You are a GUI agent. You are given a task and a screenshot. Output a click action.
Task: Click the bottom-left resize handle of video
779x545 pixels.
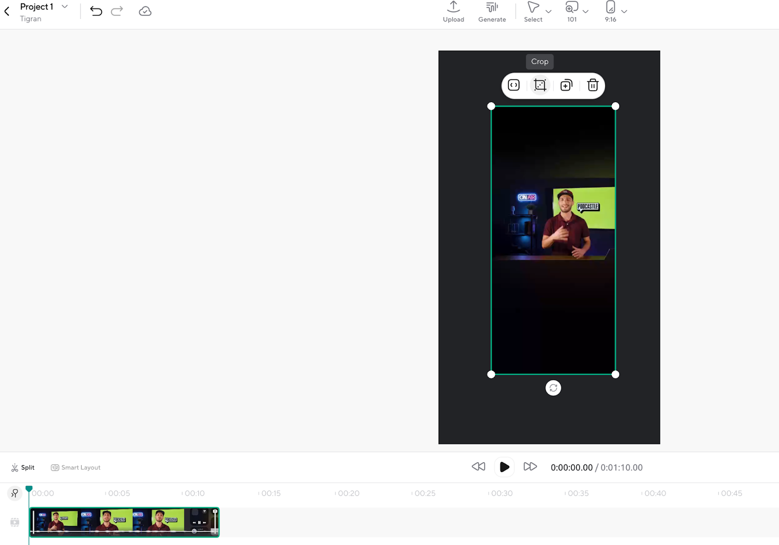[x=491, y=374]
